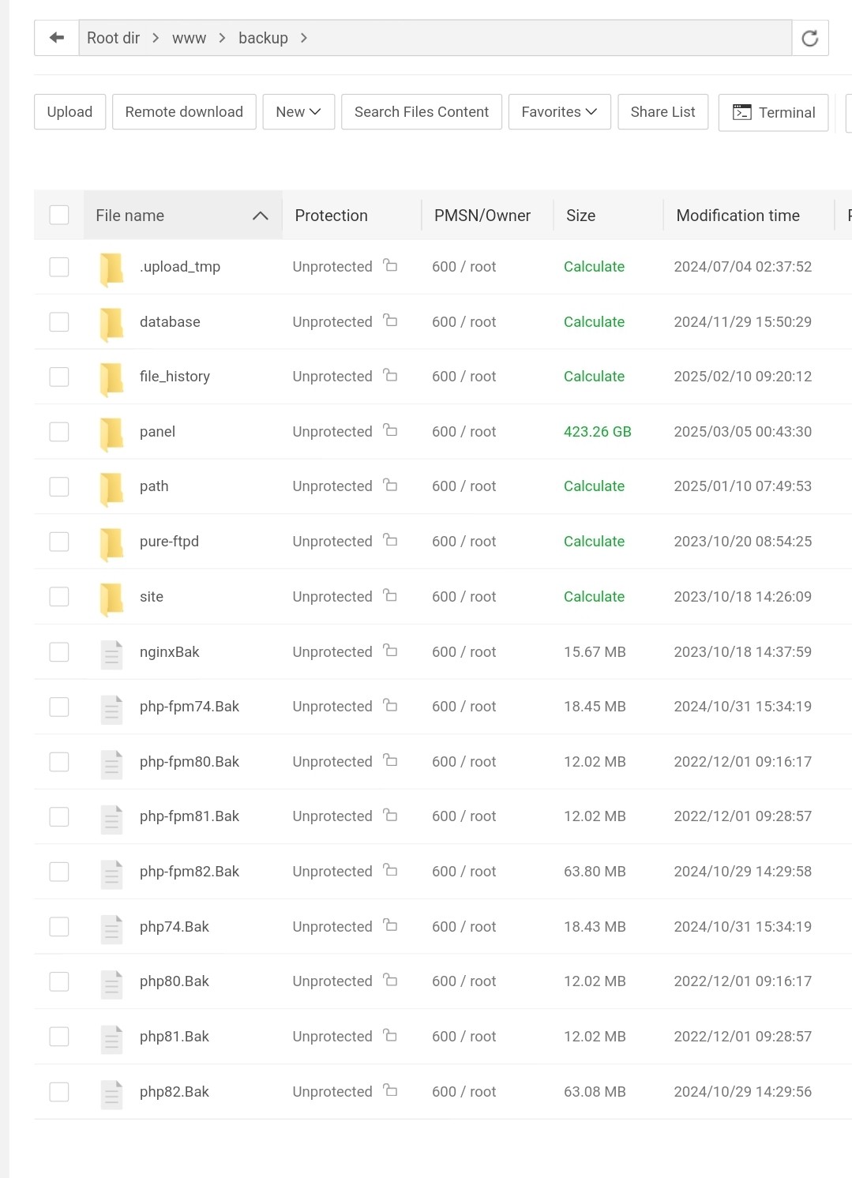Click the back arrow in path bar
The width and height of the screenshot is (852, 1178).
(57, 38)
